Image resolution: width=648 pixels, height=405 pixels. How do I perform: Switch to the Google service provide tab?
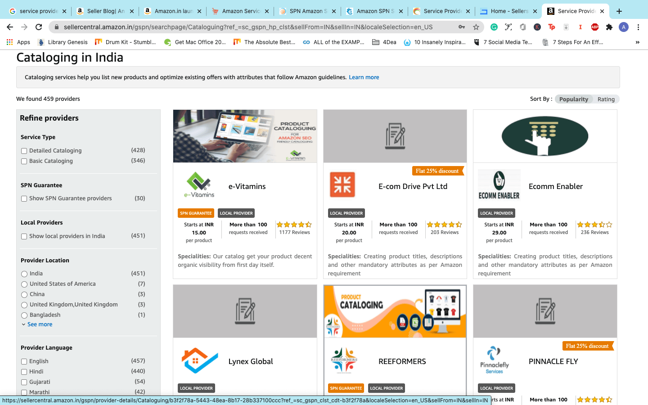(x=37, y=11)
